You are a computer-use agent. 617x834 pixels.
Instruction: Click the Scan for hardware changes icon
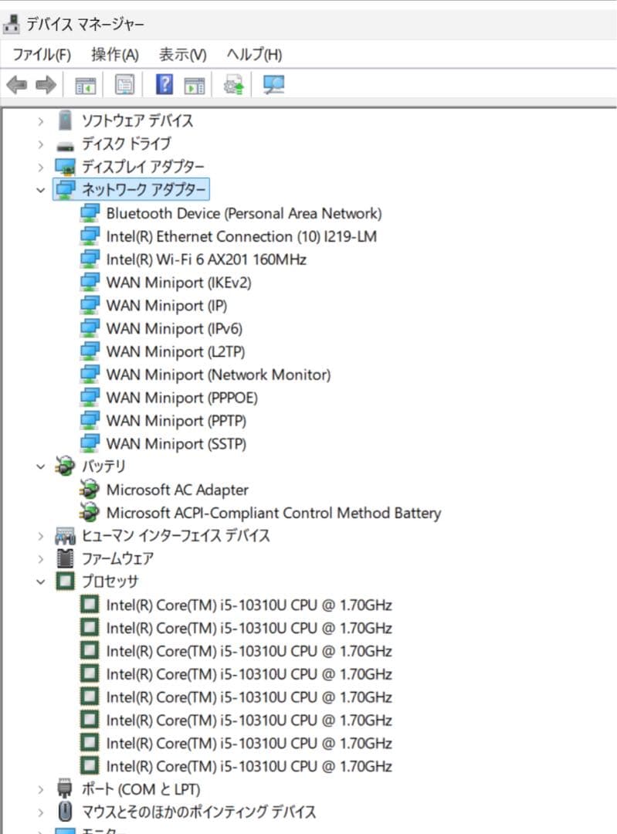[273, 84]
